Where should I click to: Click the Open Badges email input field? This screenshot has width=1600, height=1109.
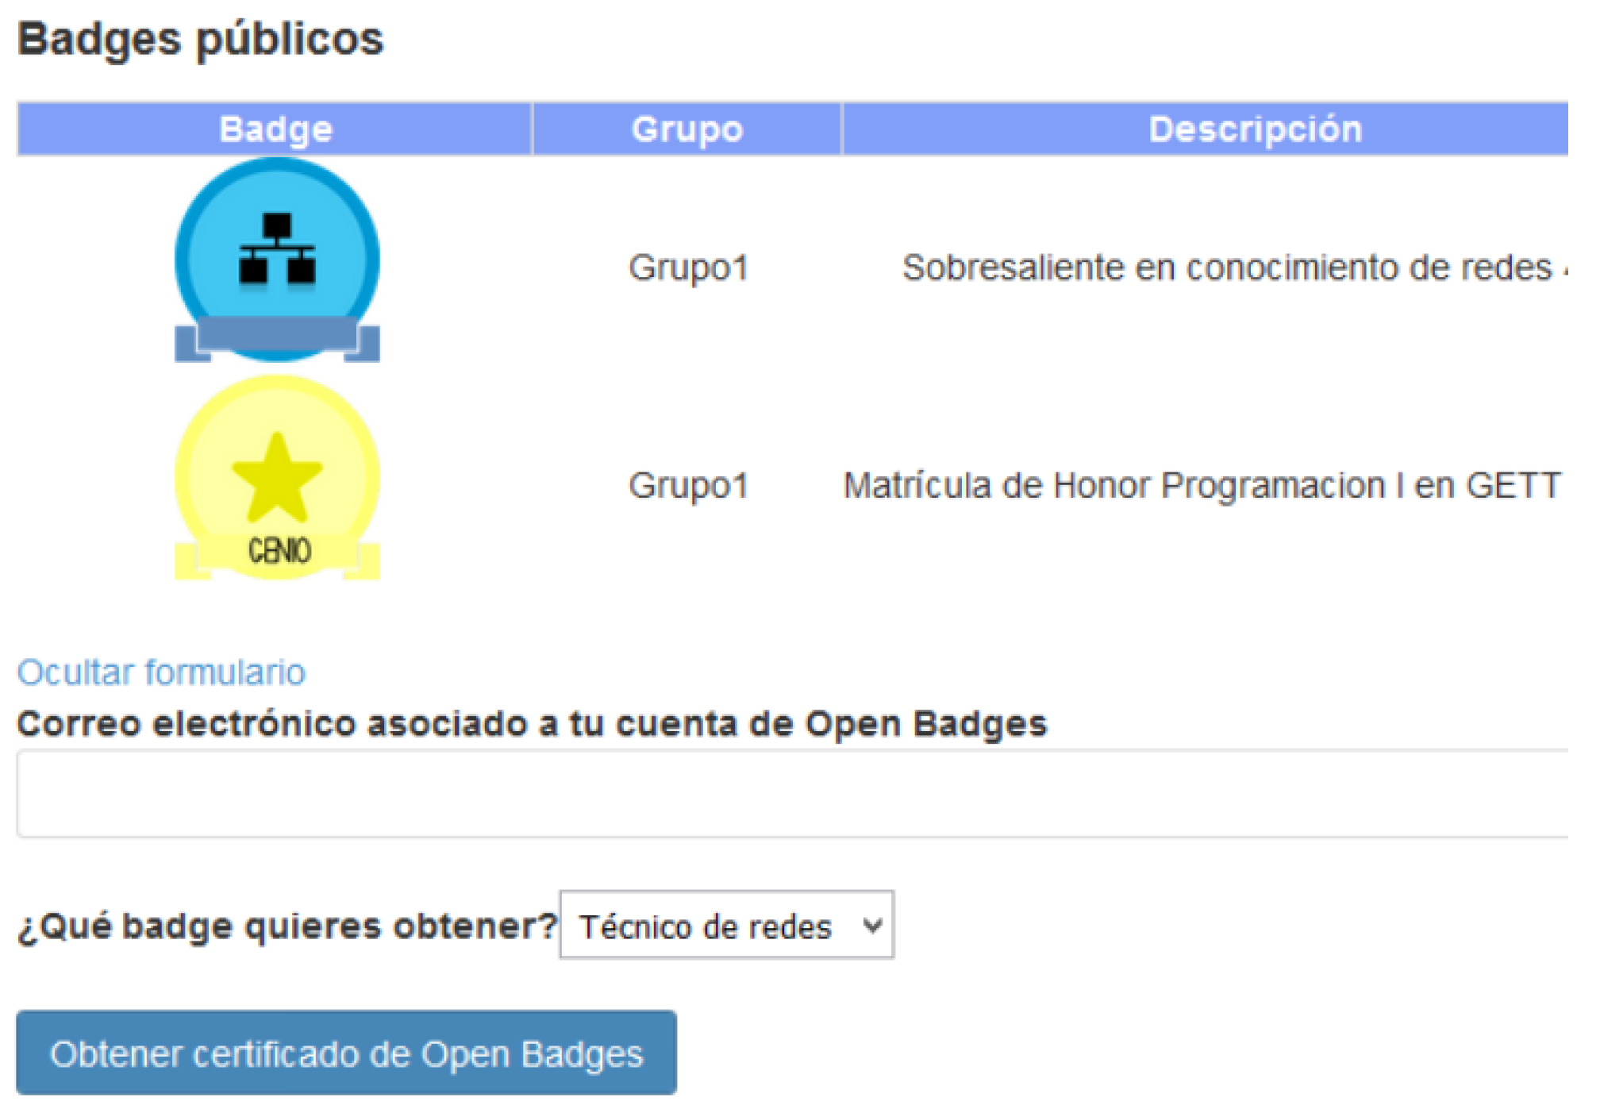click(790, 794)
